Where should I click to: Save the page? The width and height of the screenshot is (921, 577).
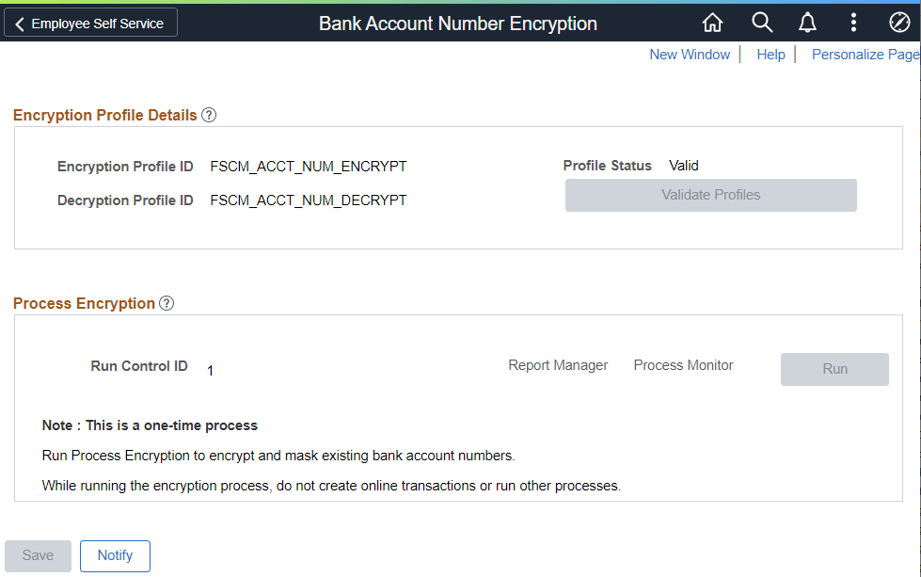click(38, 555)
